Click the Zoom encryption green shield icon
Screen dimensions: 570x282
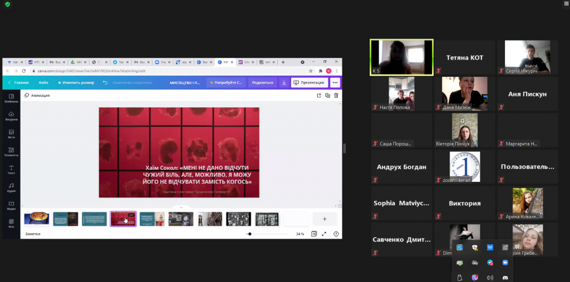[7, 4]
